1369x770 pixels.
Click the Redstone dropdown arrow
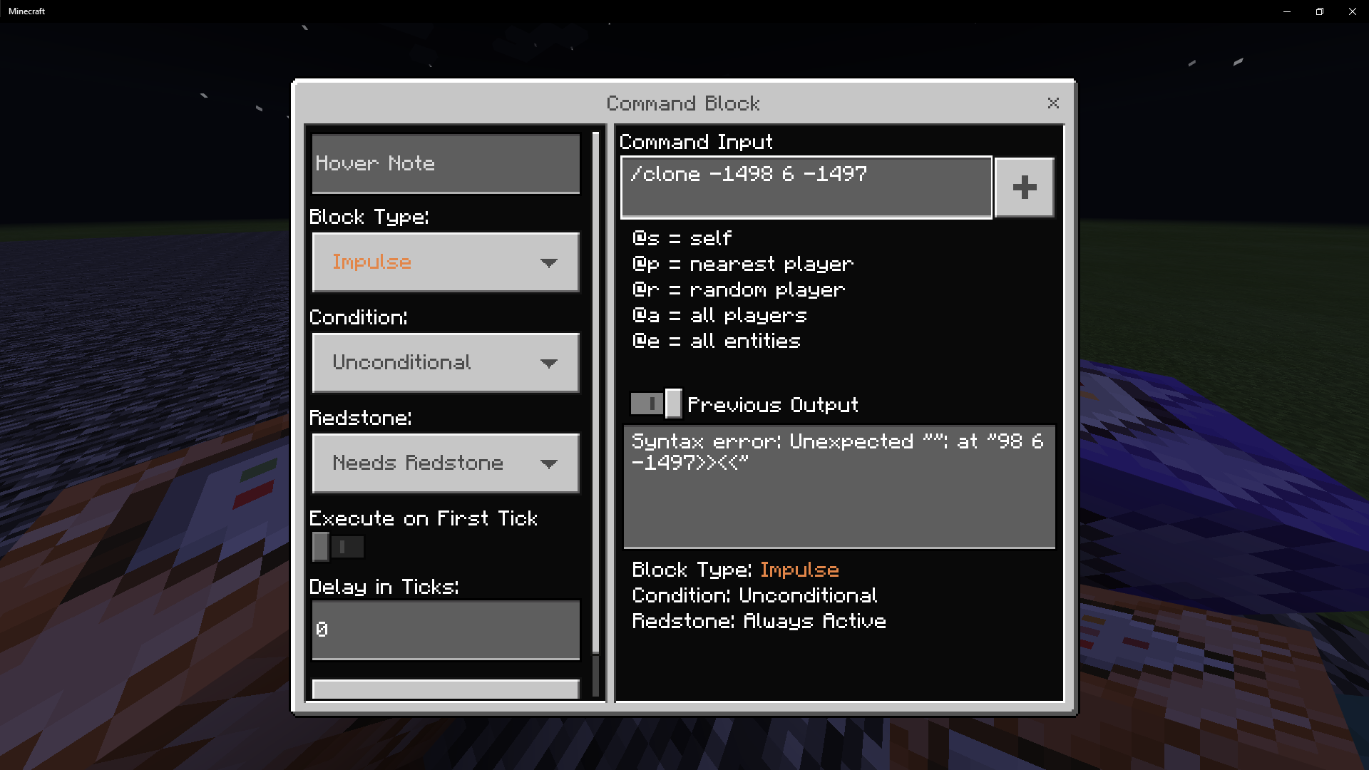pyautogui.click(x=548, y=464)
